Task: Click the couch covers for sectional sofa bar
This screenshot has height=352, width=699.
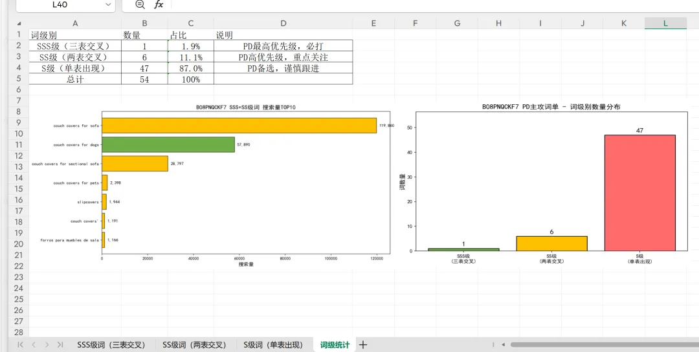Action: click(135, 164)
